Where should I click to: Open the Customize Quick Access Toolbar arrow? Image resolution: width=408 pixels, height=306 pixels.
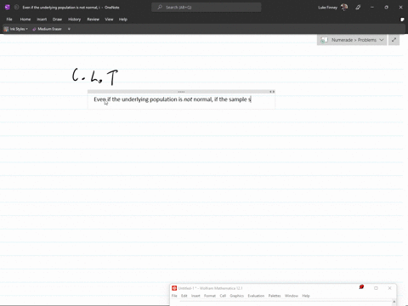tap(69, 29)
